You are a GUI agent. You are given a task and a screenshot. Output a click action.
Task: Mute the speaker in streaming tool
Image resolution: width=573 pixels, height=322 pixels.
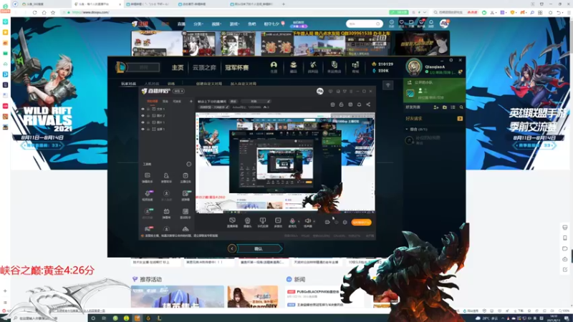click(308, 223)
